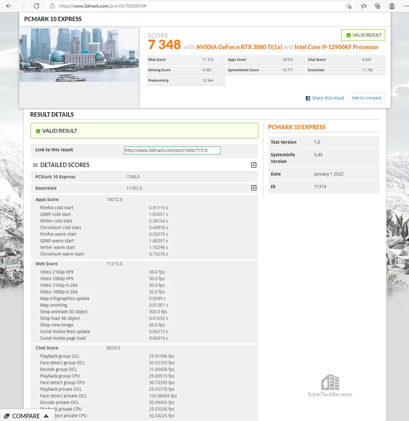Viewport: 409px width, 421px height.
Task: Click the Date January 1 2022 row
Action: (324, 174)
